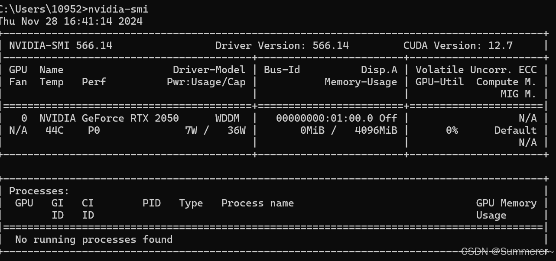This screenshot has width=556, height=261.
Task: Click the "Bus-Id" column header
Action: click(282, 70)
